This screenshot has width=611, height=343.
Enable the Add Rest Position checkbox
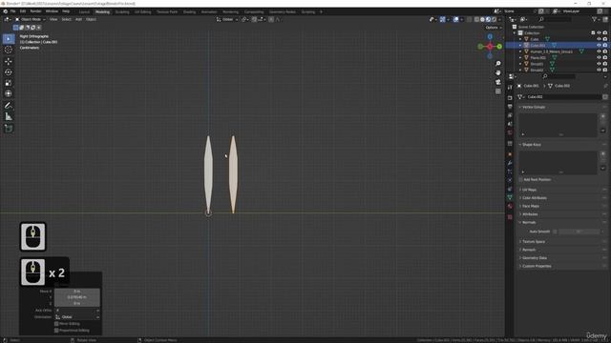(x=521, y=180)
